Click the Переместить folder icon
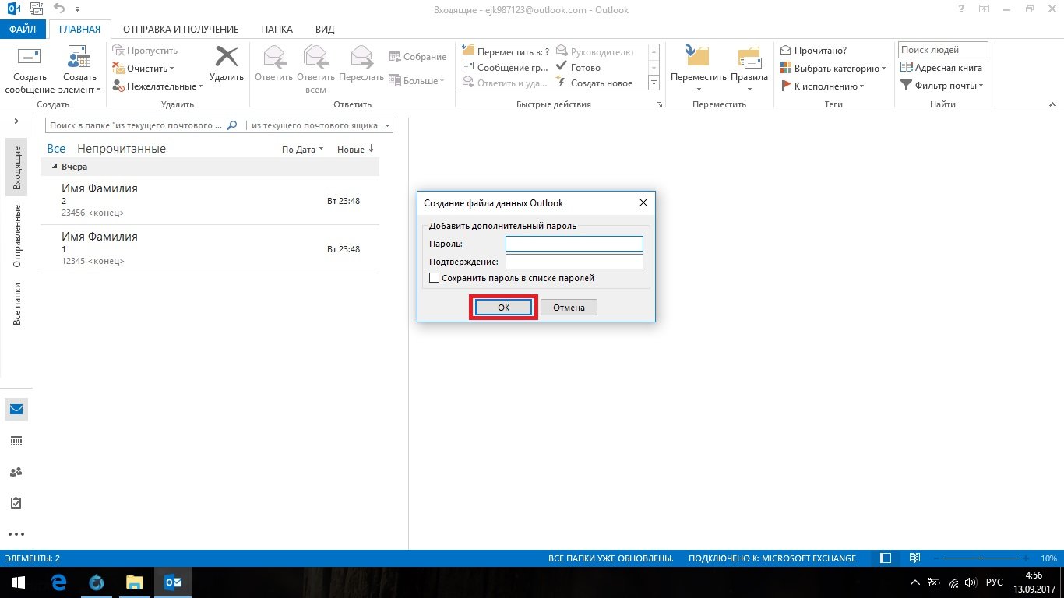 pyautogui.click(x=698, y=56)
